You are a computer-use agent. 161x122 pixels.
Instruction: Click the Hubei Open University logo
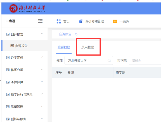[x=27, y=8]
